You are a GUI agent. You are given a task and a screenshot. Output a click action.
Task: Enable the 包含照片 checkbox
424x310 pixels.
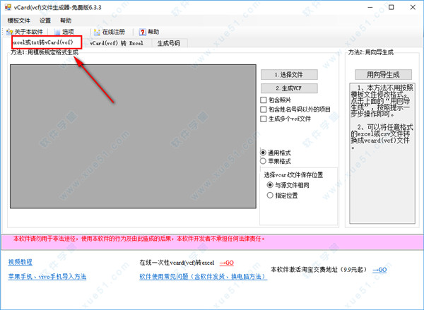tap(264, 101)
